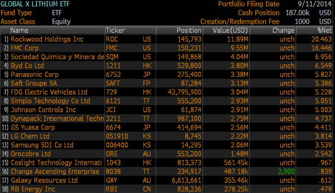
Task: Open FMC Corp holding
Action: pos(24,48)
